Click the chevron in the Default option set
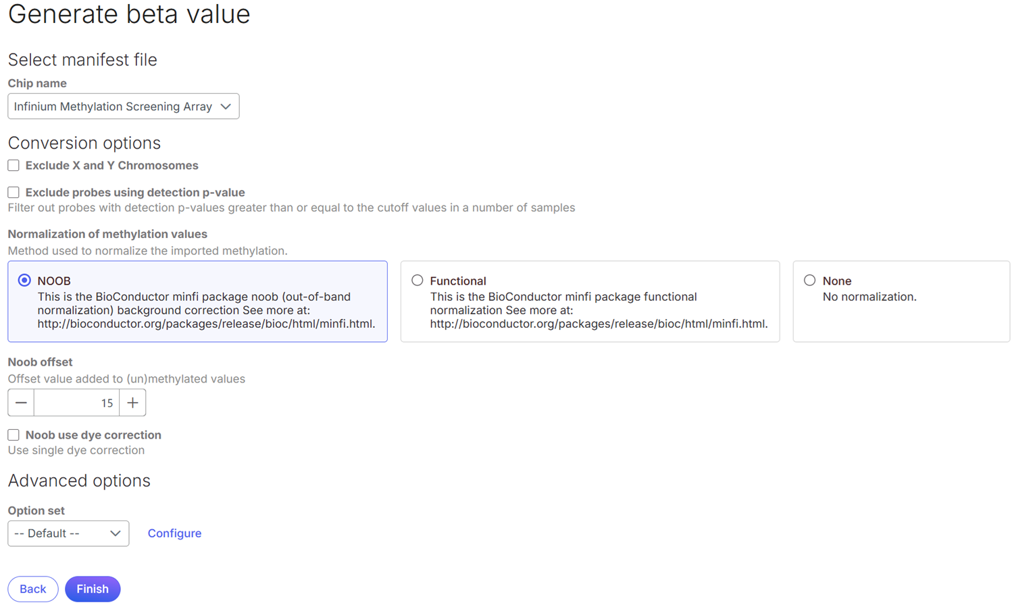 click(116, 533)
